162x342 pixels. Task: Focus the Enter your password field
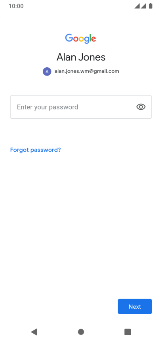pos(81,107)
